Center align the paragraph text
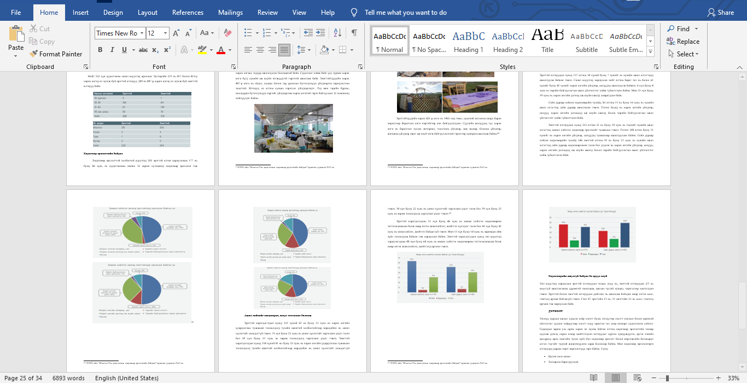The width and height of the screenshot is (747, 383). pos(260,50)
